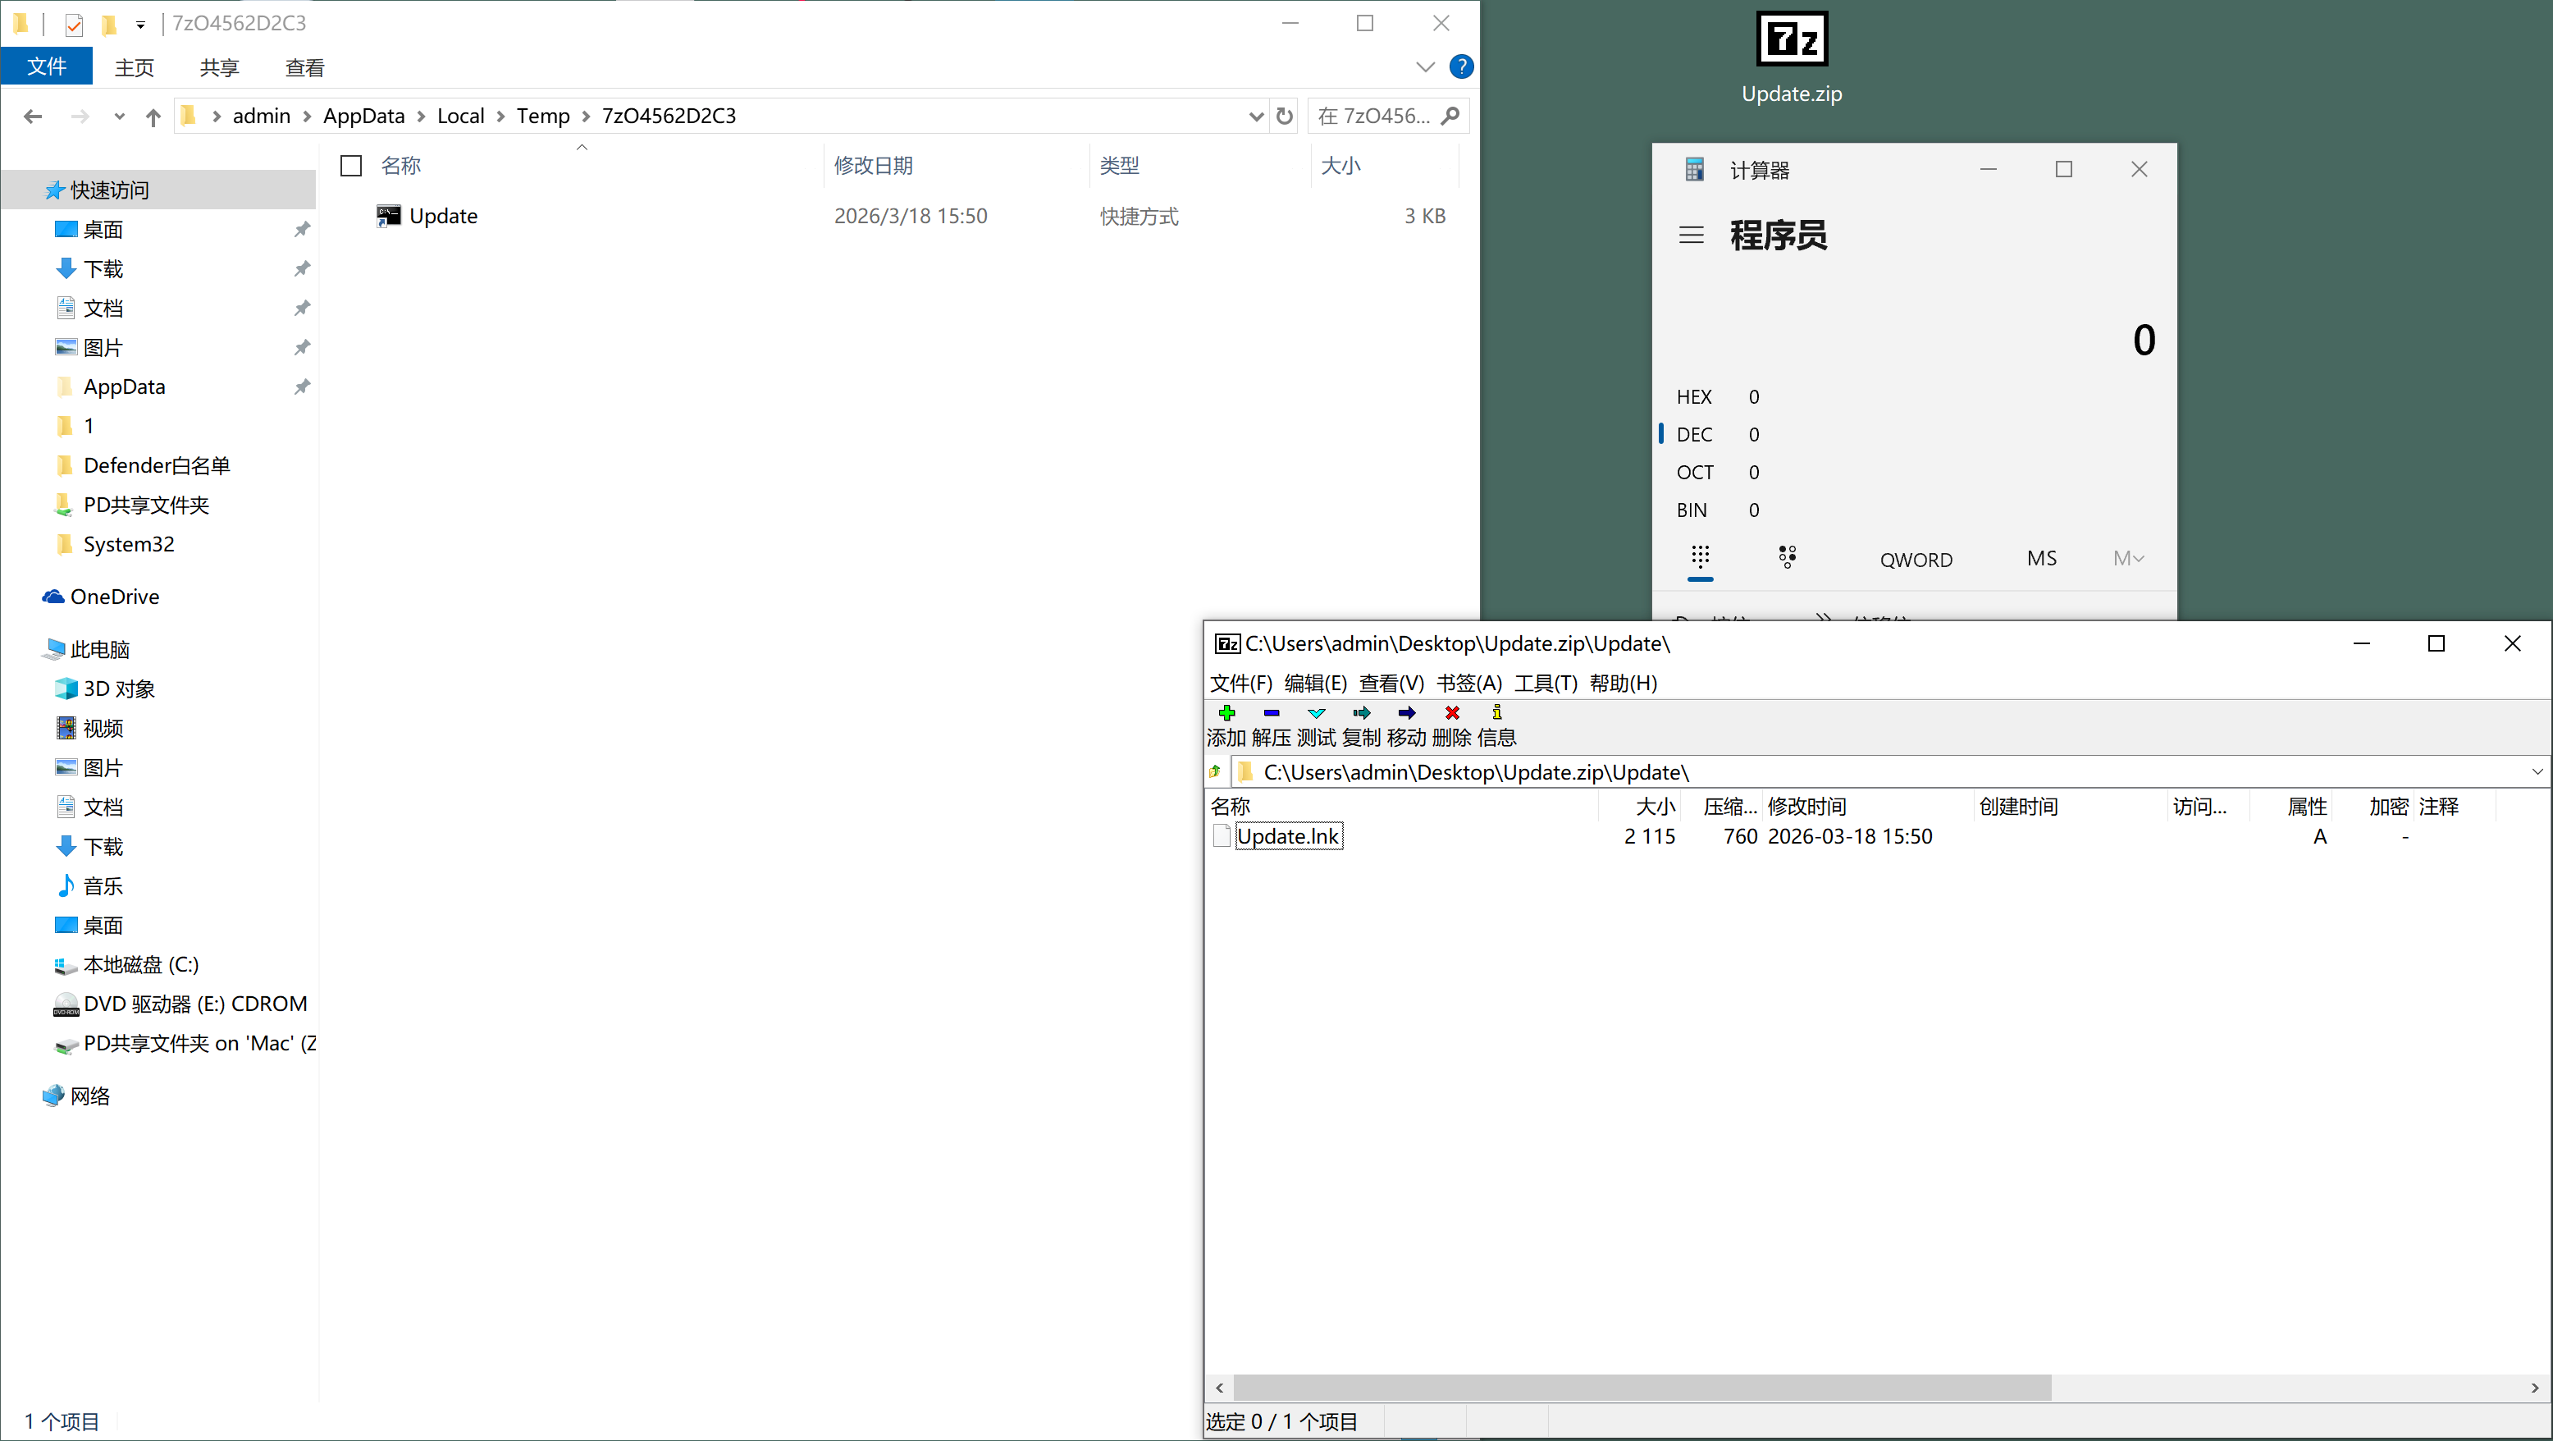Screen dimensions: 2553x1441
Task: Click the Explorer refresh icon beside address bar
Action: point(1285,116)
